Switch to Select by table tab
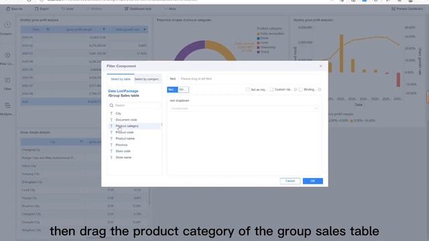 (121, 79)
